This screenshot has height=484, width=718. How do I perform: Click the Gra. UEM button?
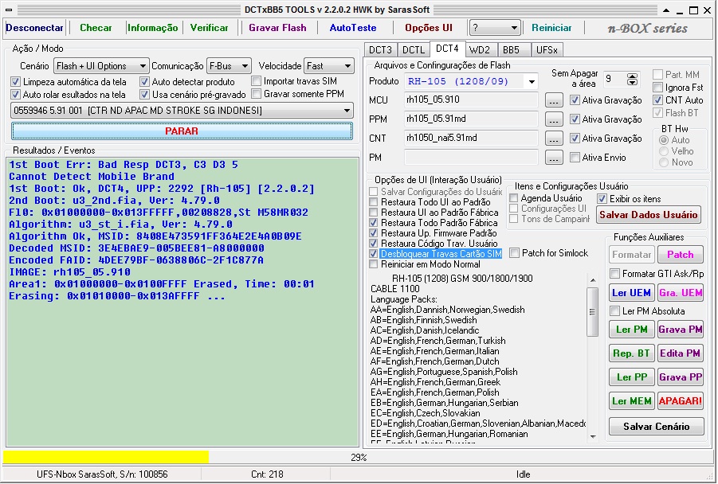tap(680, 293)
